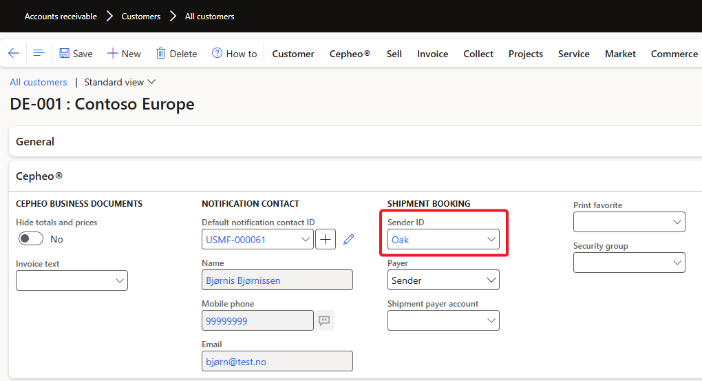Toggle Hide totals and prices switch
Viewport: 702px width, 381px height.
[31, 239]
